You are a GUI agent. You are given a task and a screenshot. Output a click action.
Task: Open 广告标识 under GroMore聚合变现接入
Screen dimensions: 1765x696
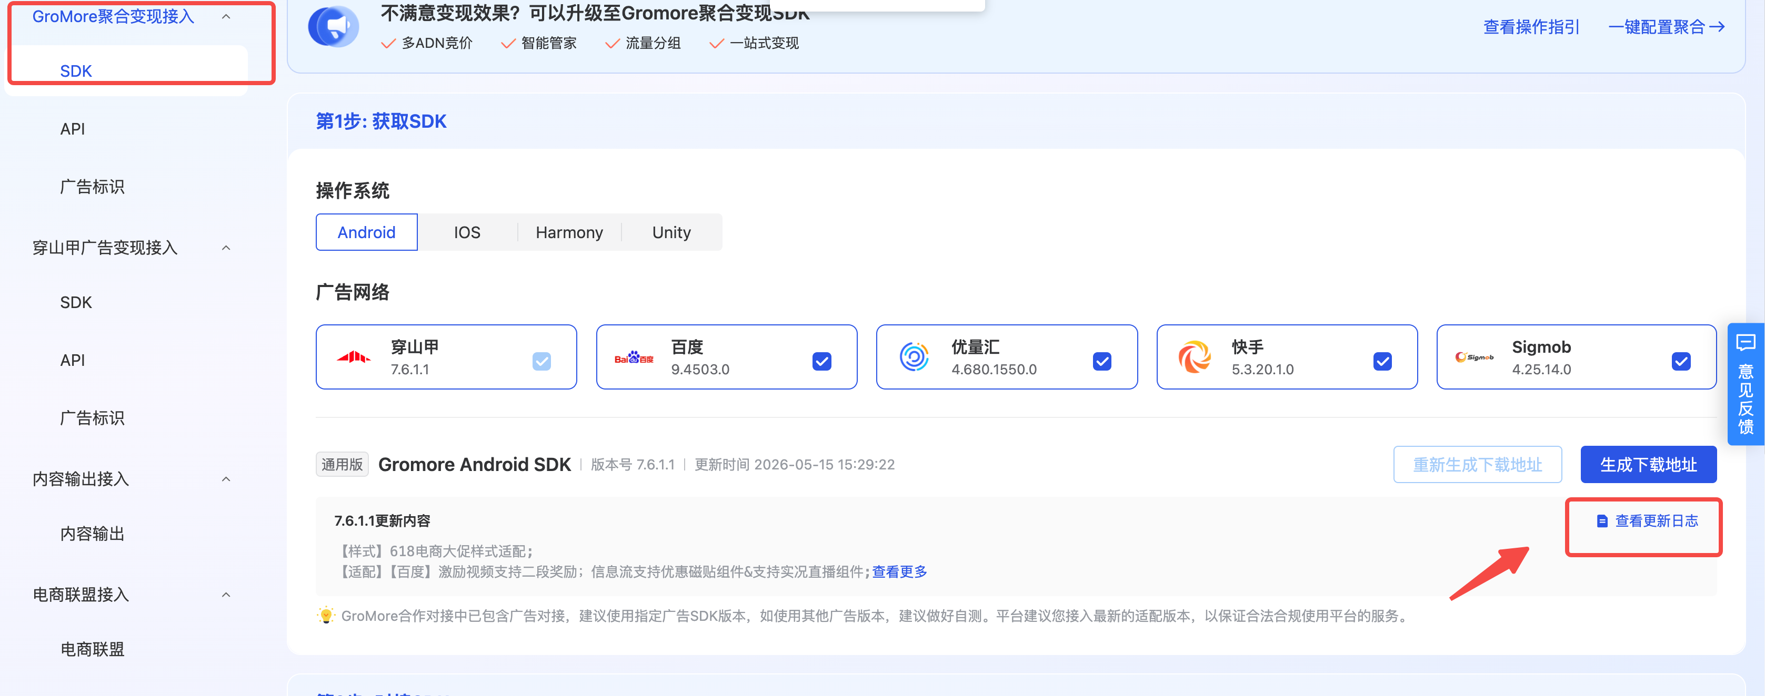click(93, 187)
